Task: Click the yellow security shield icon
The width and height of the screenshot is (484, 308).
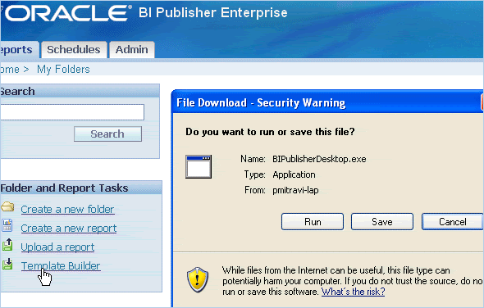Action: (x=198, y=279)
